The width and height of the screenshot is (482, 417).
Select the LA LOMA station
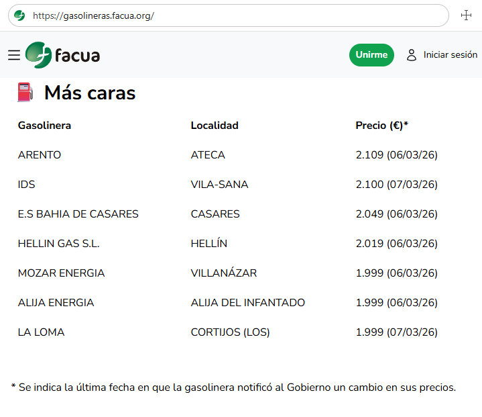point(41,332)
